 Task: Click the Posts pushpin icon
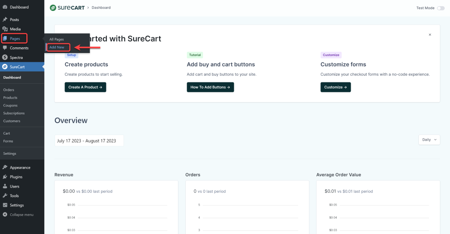pyautogui.click(x=5, y=19)
